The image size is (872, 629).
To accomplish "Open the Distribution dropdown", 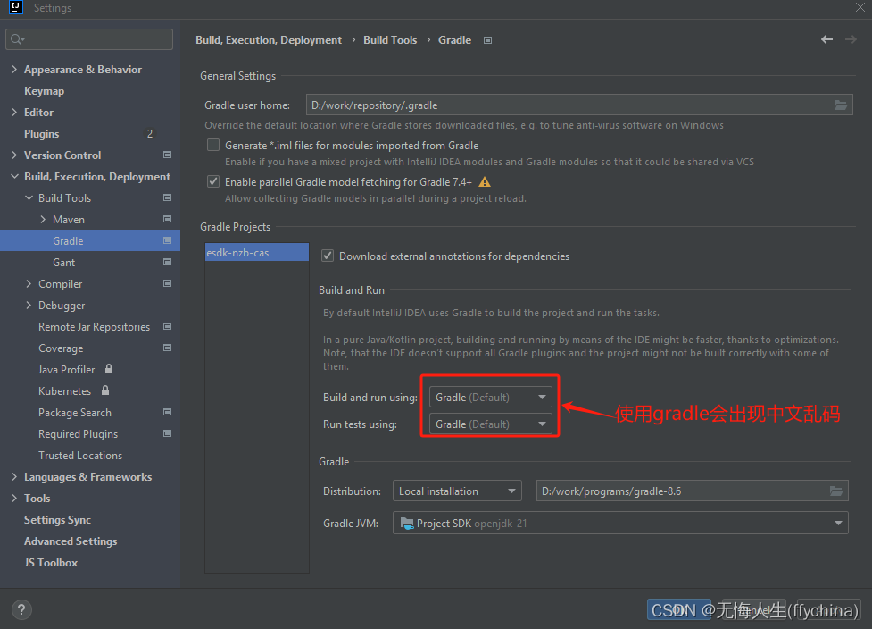I will click(x=457, y=491).
